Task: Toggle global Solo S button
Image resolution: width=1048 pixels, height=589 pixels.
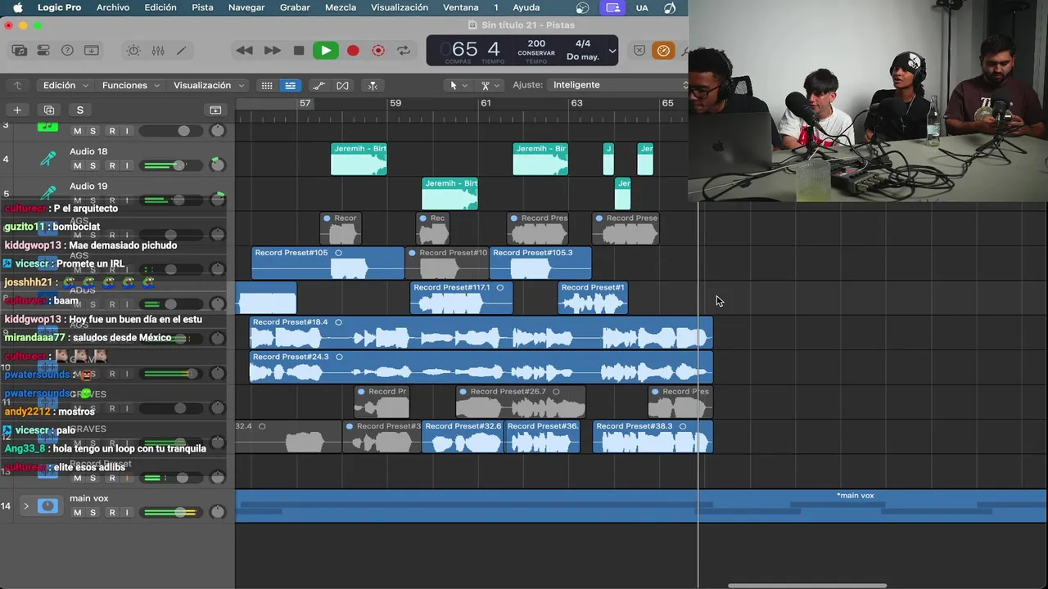Action: 79,110
